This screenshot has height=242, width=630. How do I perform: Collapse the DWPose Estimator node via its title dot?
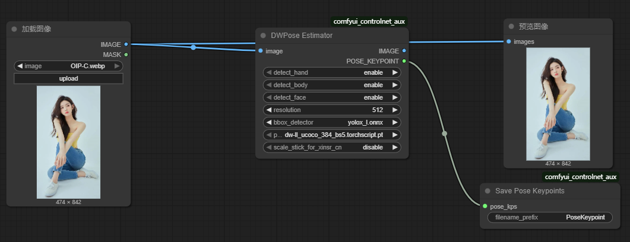click(x=263, y=36)
